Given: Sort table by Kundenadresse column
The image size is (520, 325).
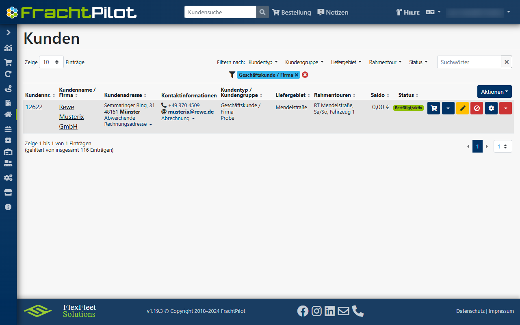Looking at the screenshot, I should 126,95.
